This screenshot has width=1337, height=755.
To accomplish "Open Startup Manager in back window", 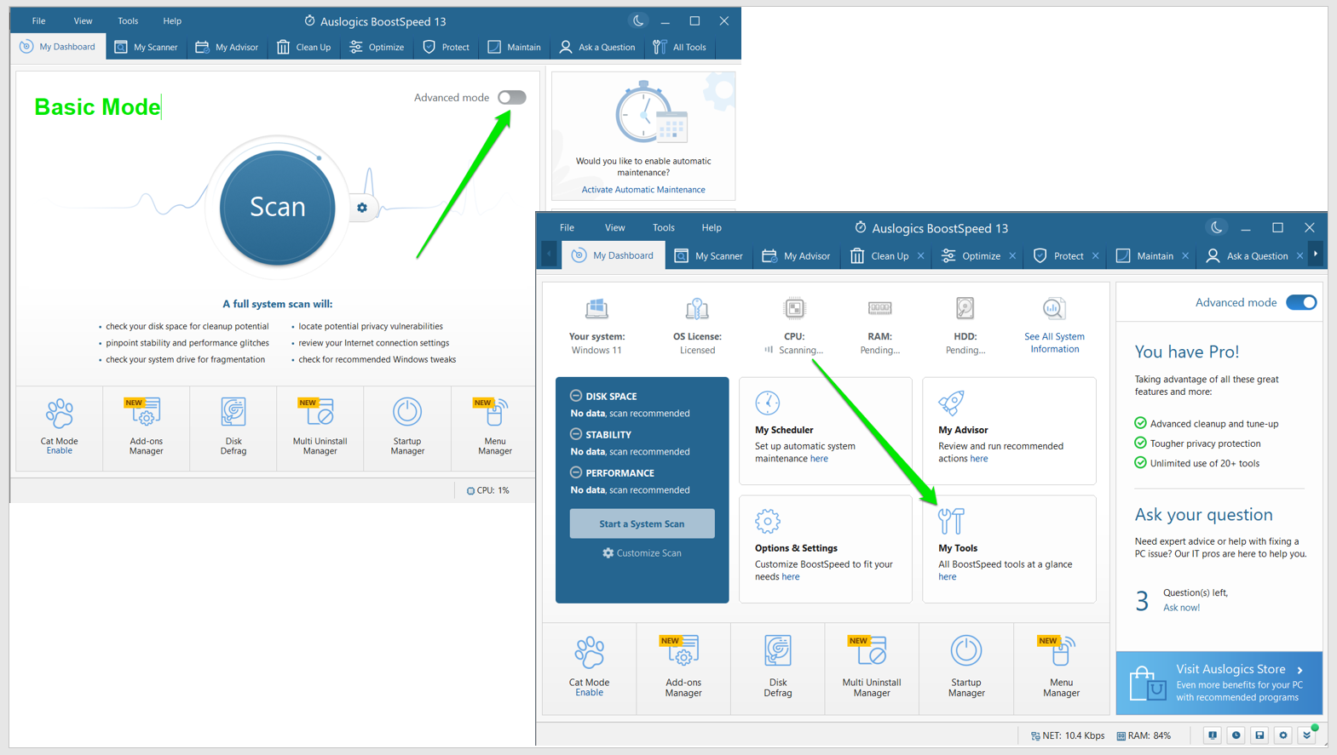I will [407, 427].
